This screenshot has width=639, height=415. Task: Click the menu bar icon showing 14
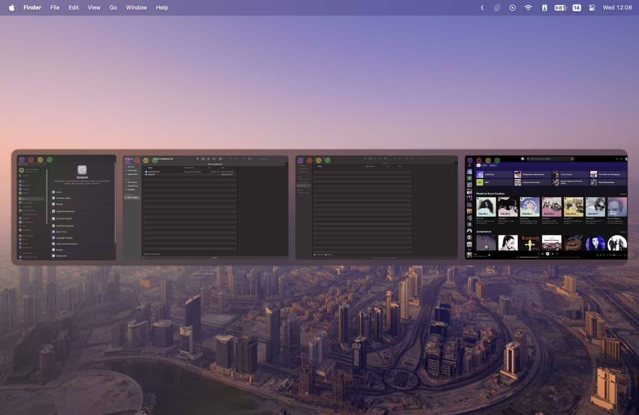577,8
